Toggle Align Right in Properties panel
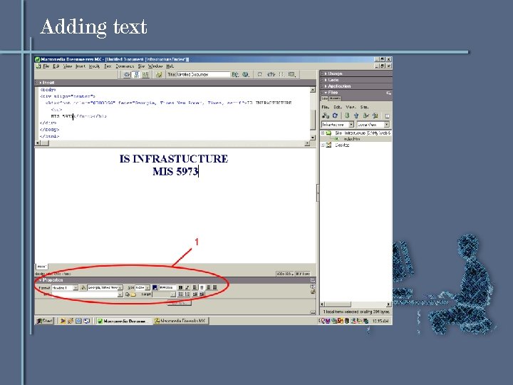The height and width of the screenshot is (385, 513). pyautogui.click(x=208, y=287)
